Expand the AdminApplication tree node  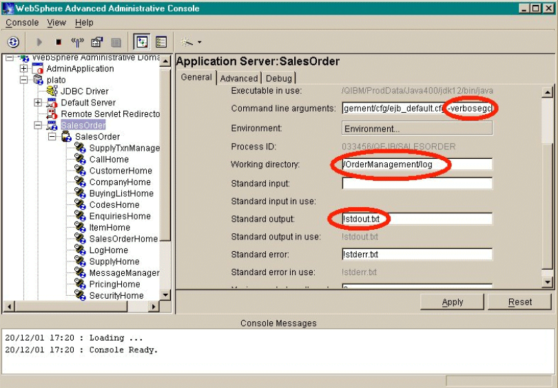point(23,68)
